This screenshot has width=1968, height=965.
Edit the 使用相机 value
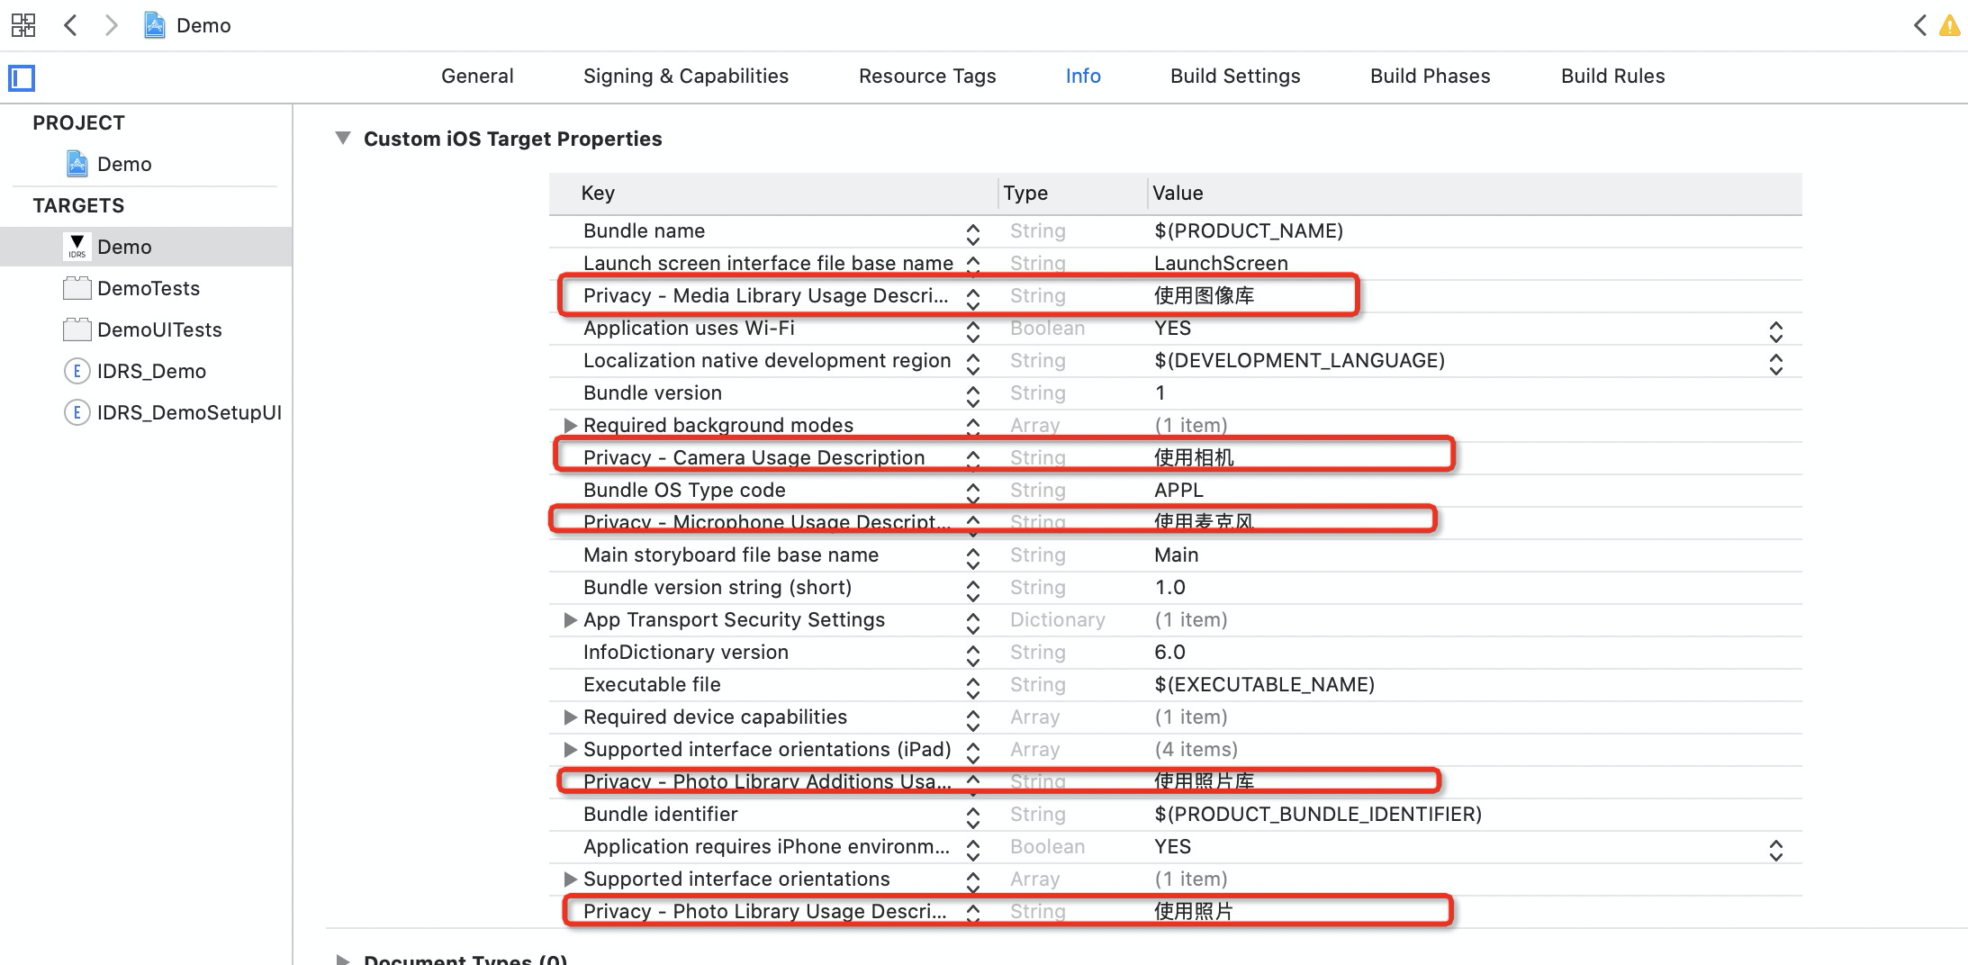pyautogui.click(x=1194, y=458)
